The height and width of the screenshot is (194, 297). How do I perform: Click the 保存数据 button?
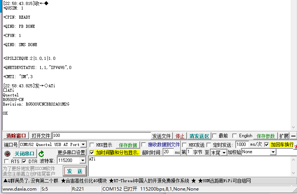(x=128, y=145)
